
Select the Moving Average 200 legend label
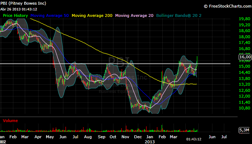[x=92, y=15]
